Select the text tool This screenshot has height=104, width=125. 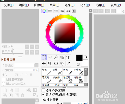click(x=68, y=57)
